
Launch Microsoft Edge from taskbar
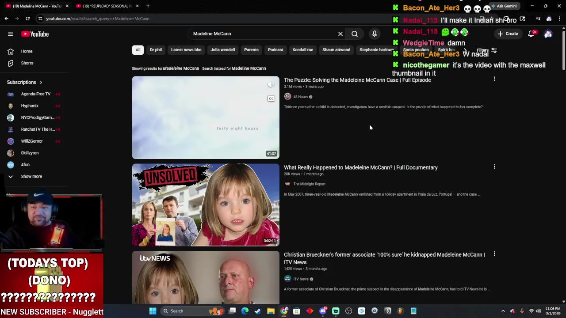click(x=245, y=311)
